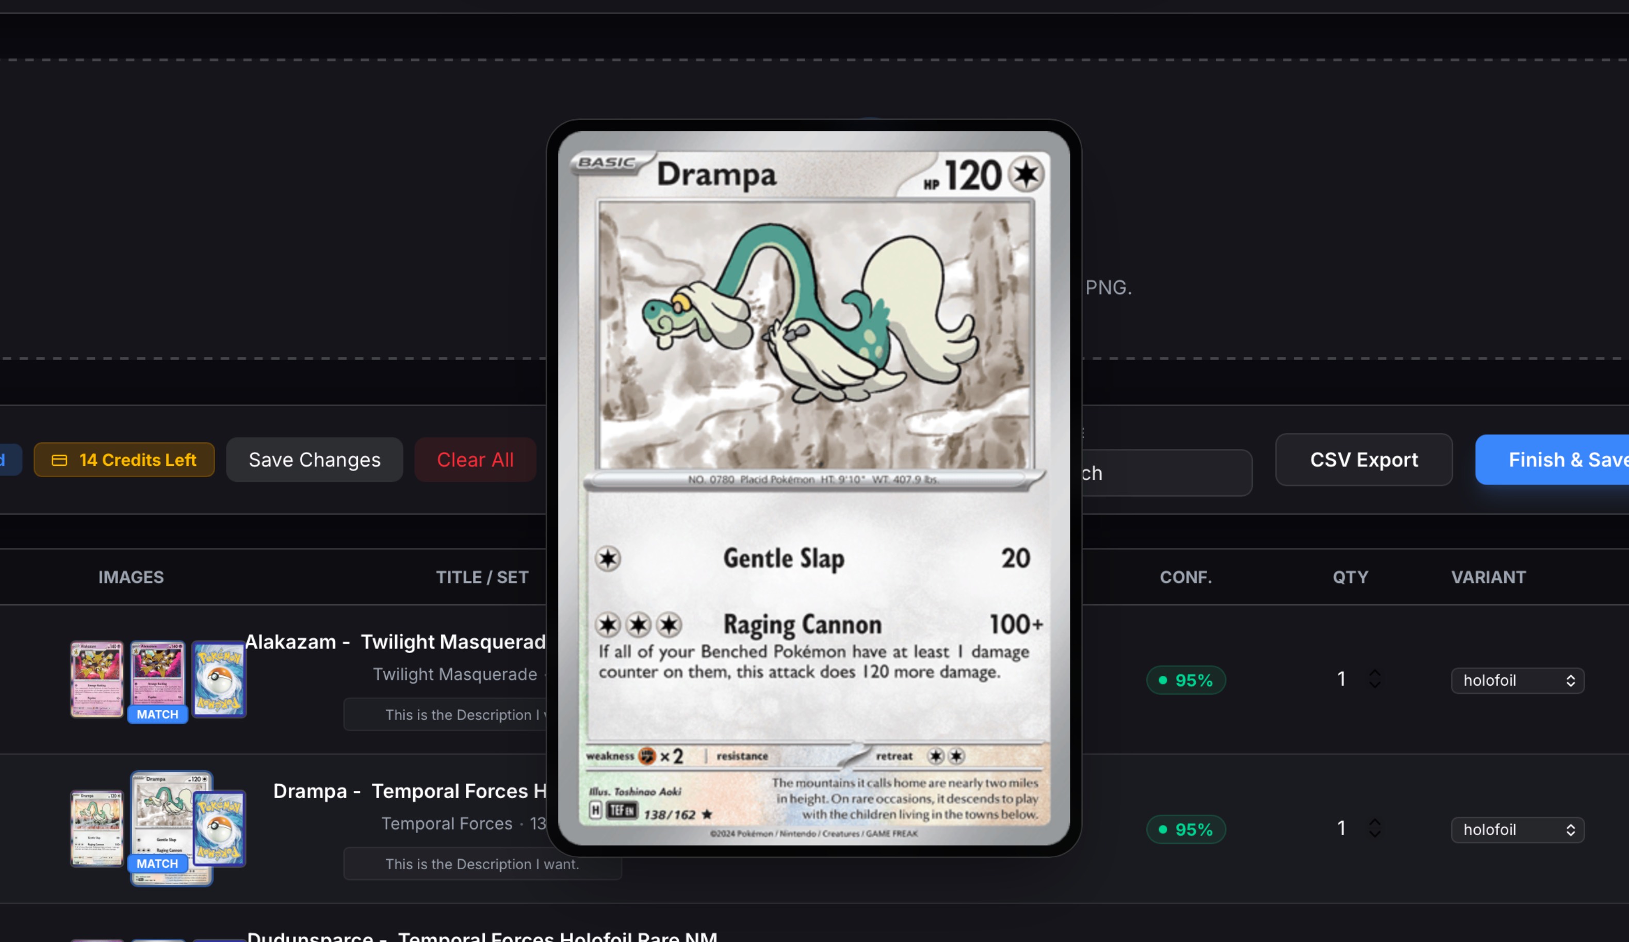Click the search field beside CSV Export
The image size is (1629, 942).
(x=1167, y=473)
